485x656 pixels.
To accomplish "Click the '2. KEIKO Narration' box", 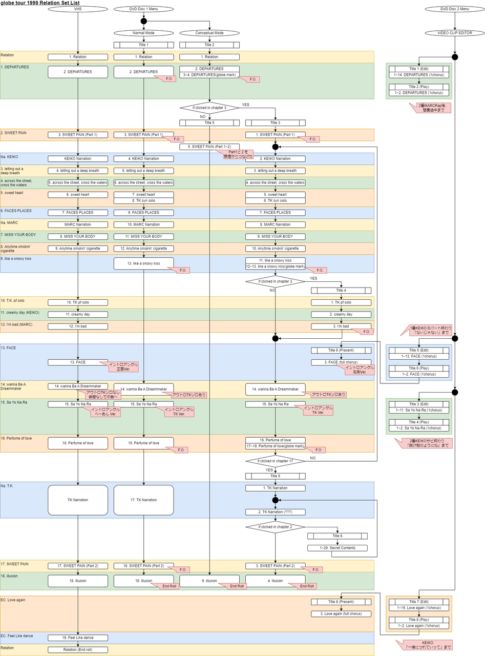I will coord(276,159).
